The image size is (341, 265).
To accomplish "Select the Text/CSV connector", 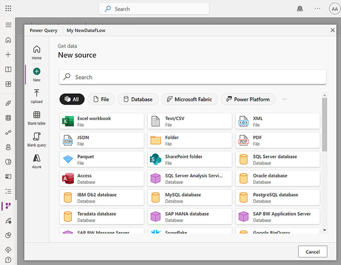I will click(x=190, y=121).
